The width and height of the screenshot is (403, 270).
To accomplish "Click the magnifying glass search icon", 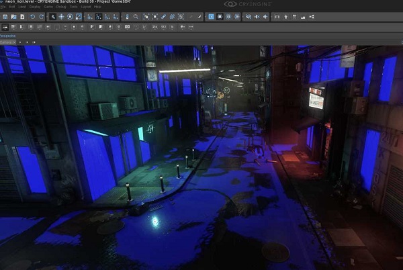I will pos(136,17).
